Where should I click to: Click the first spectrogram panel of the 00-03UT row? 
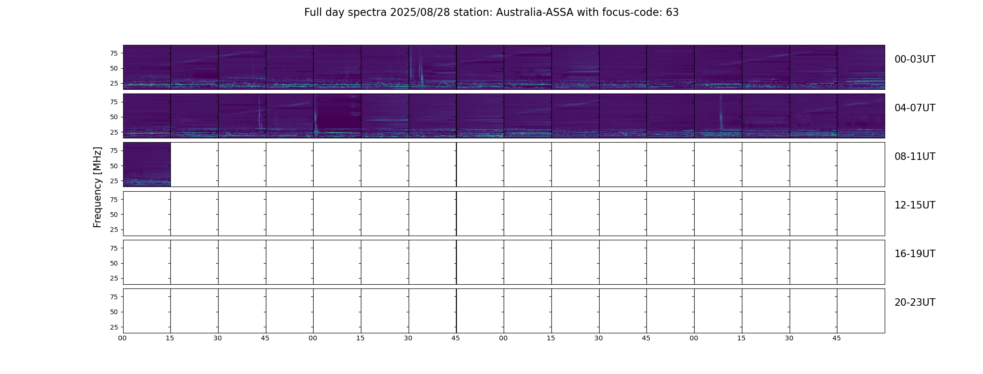[147, 67]
